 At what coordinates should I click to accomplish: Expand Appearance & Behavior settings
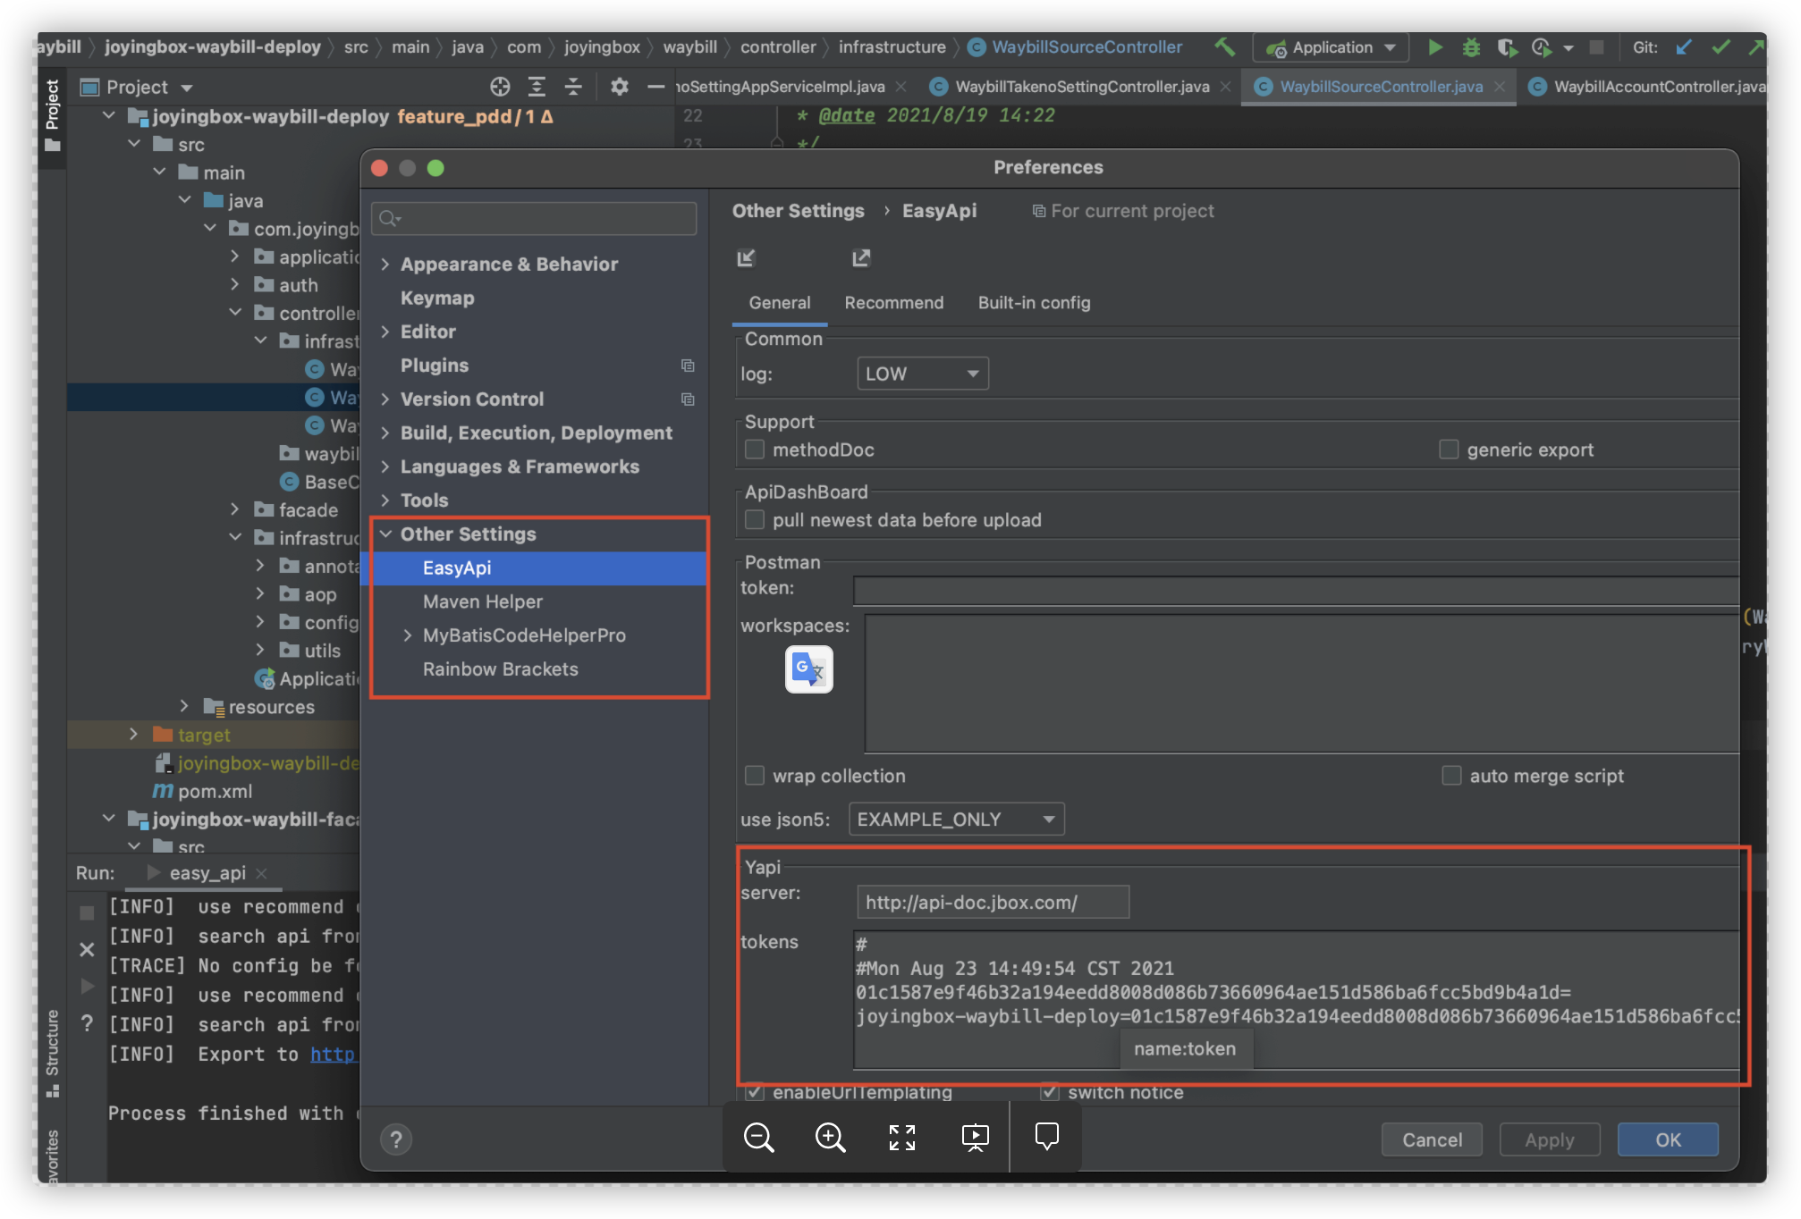(385, 264)
